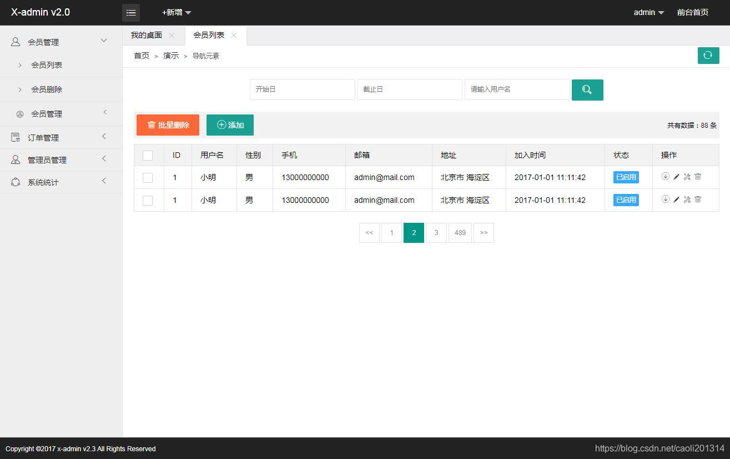Viewport: 730px width, 459px height.
Task: Click 13000000000 in the second row
Action: click(x=305, y=200)
